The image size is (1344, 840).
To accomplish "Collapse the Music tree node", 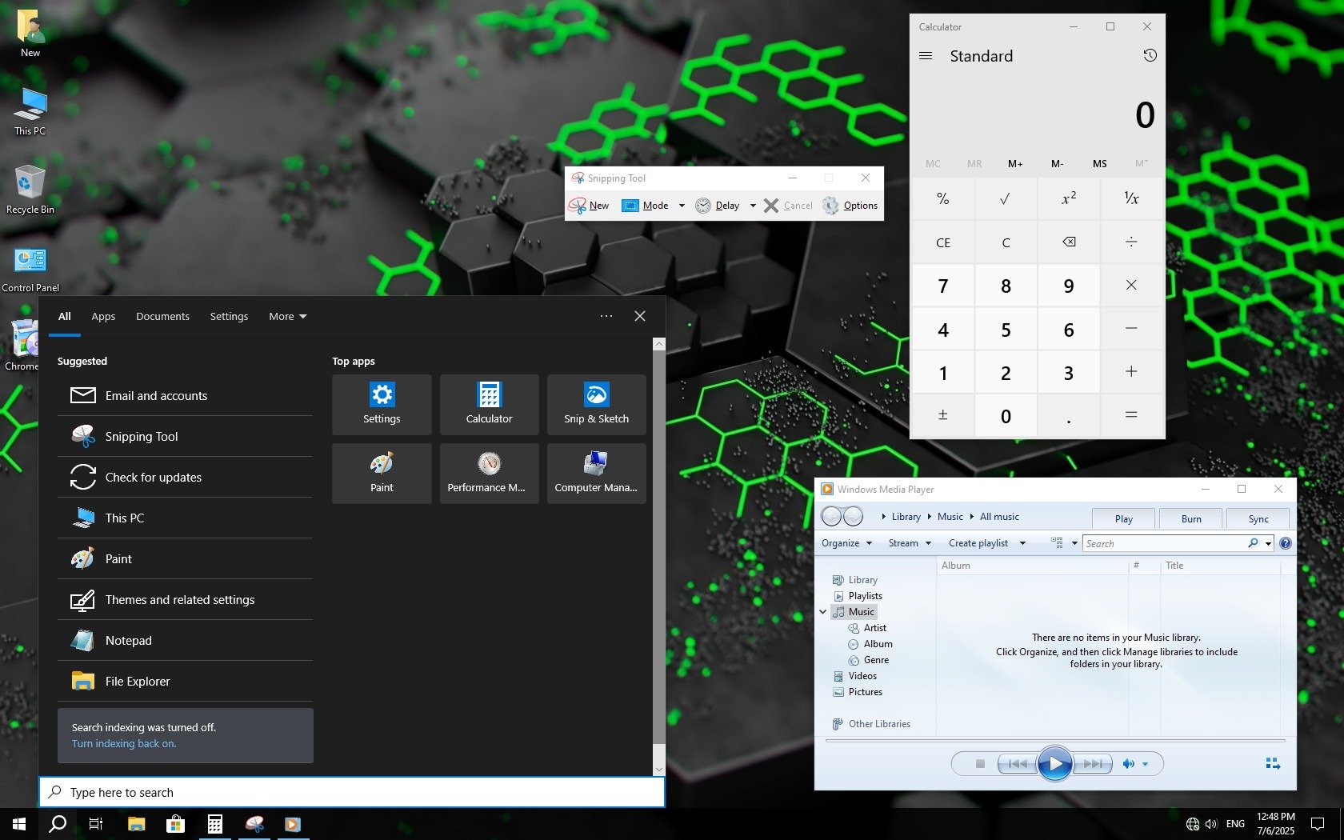I will tap(822, 612).
